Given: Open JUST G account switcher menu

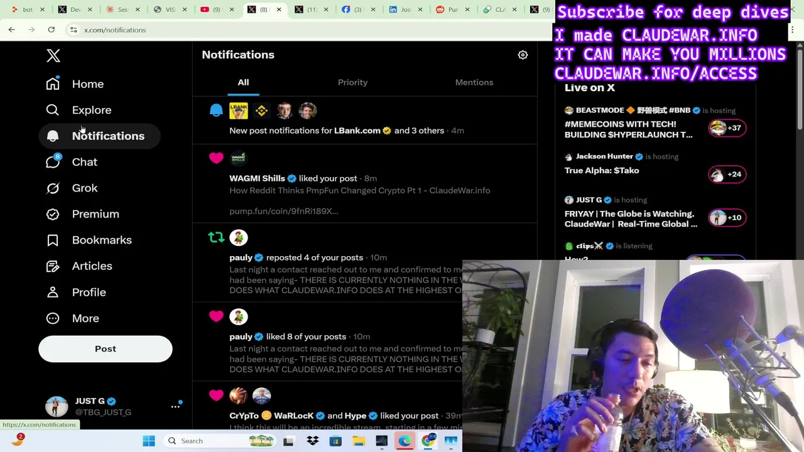Looking at the screenshot, I should tap(175, 407).
